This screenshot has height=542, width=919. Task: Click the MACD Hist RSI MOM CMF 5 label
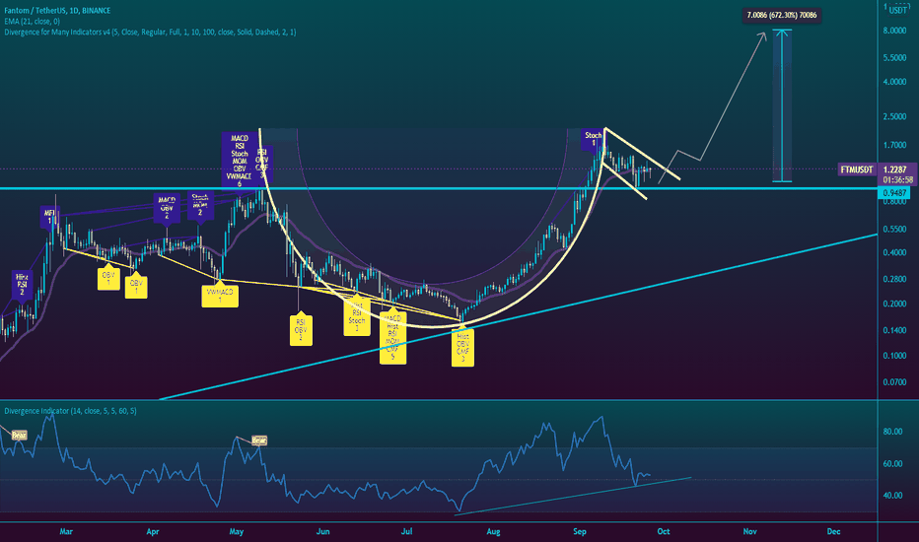point(392,337)
